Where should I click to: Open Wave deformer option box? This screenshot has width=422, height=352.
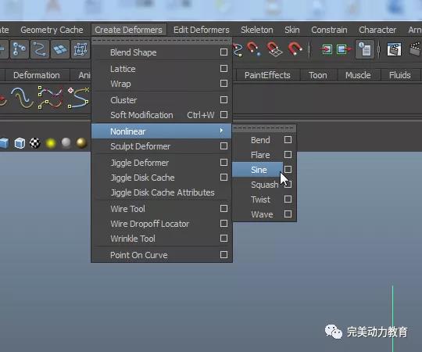click(288, 214)
